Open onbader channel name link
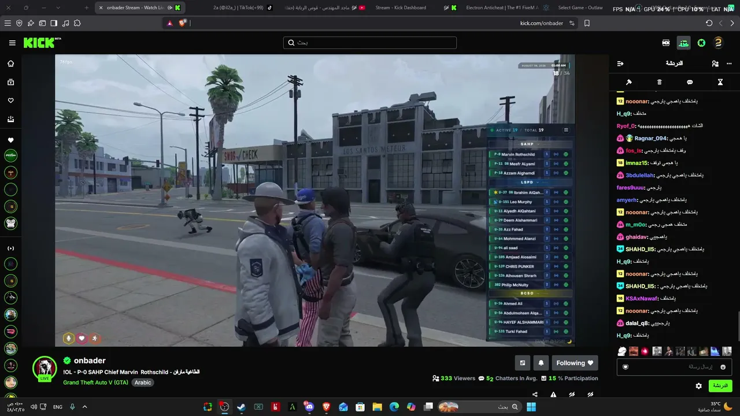 [x=90, y=361]
